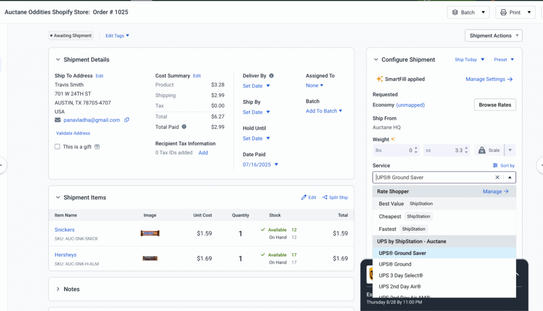Click the Total Paid info icon

(184, 127)
